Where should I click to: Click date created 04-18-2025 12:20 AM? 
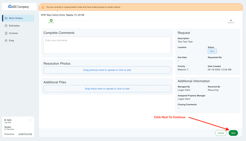pyautogui.click(x=219, y=70)
